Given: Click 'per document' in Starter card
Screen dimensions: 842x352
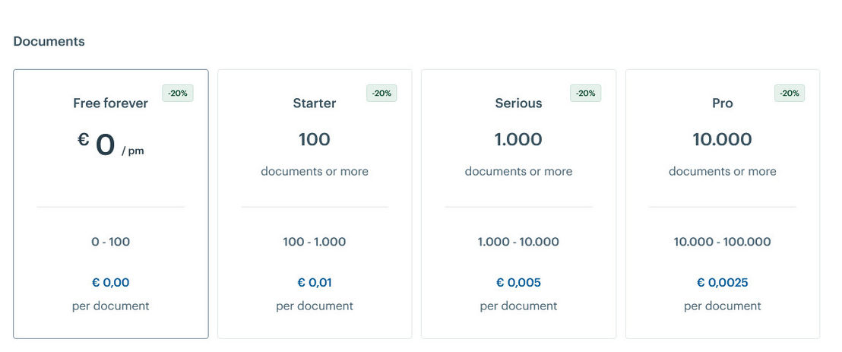Looking at the screenshot, I should pos(315,306).
